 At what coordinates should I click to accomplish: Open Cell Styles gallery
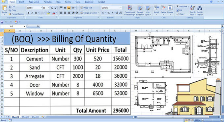tap(148, 10)
